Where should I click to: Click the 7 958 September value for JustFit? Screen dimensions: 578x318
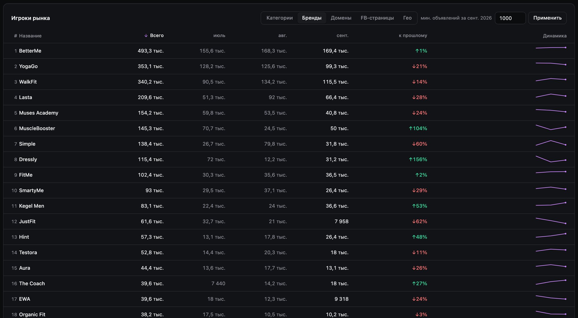point(341,222)
